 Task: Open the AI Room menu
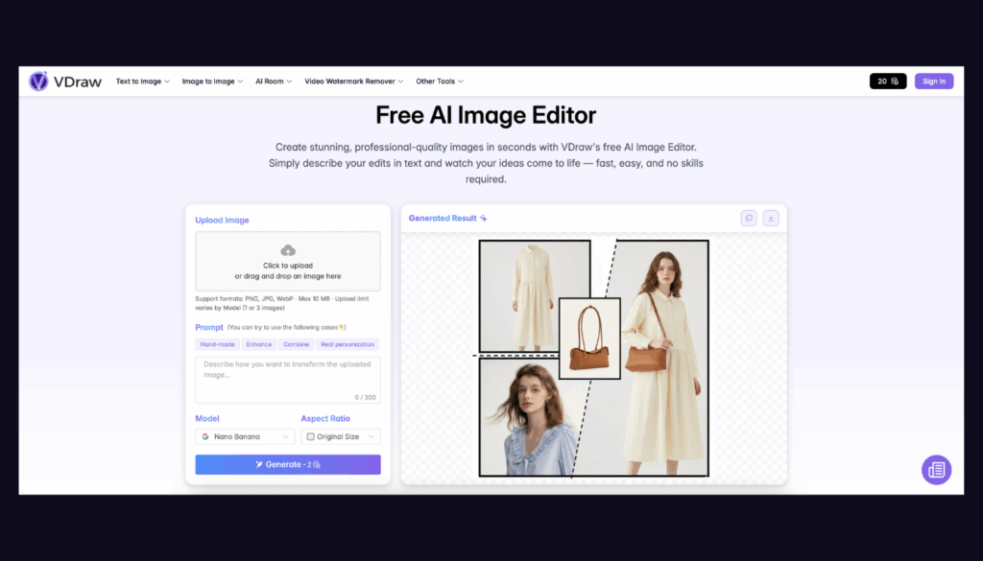[x=272, y=81]
